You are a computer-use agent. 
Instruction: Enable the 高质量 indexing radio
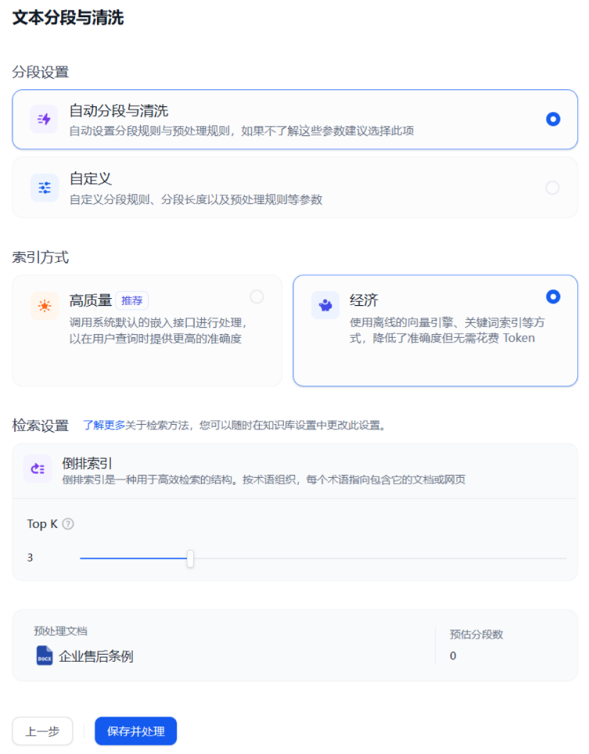point(258,297)
